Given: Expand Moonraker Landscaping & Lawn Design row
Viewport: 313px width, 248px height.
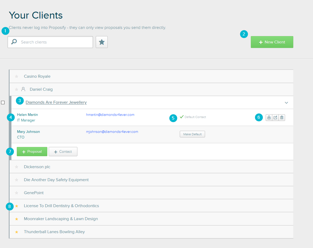Looking at the screenshot, I should point(151,219).
